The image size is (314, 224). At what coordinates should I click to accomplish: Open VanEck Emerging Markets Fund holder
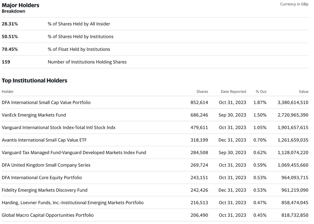click(33, 115)
